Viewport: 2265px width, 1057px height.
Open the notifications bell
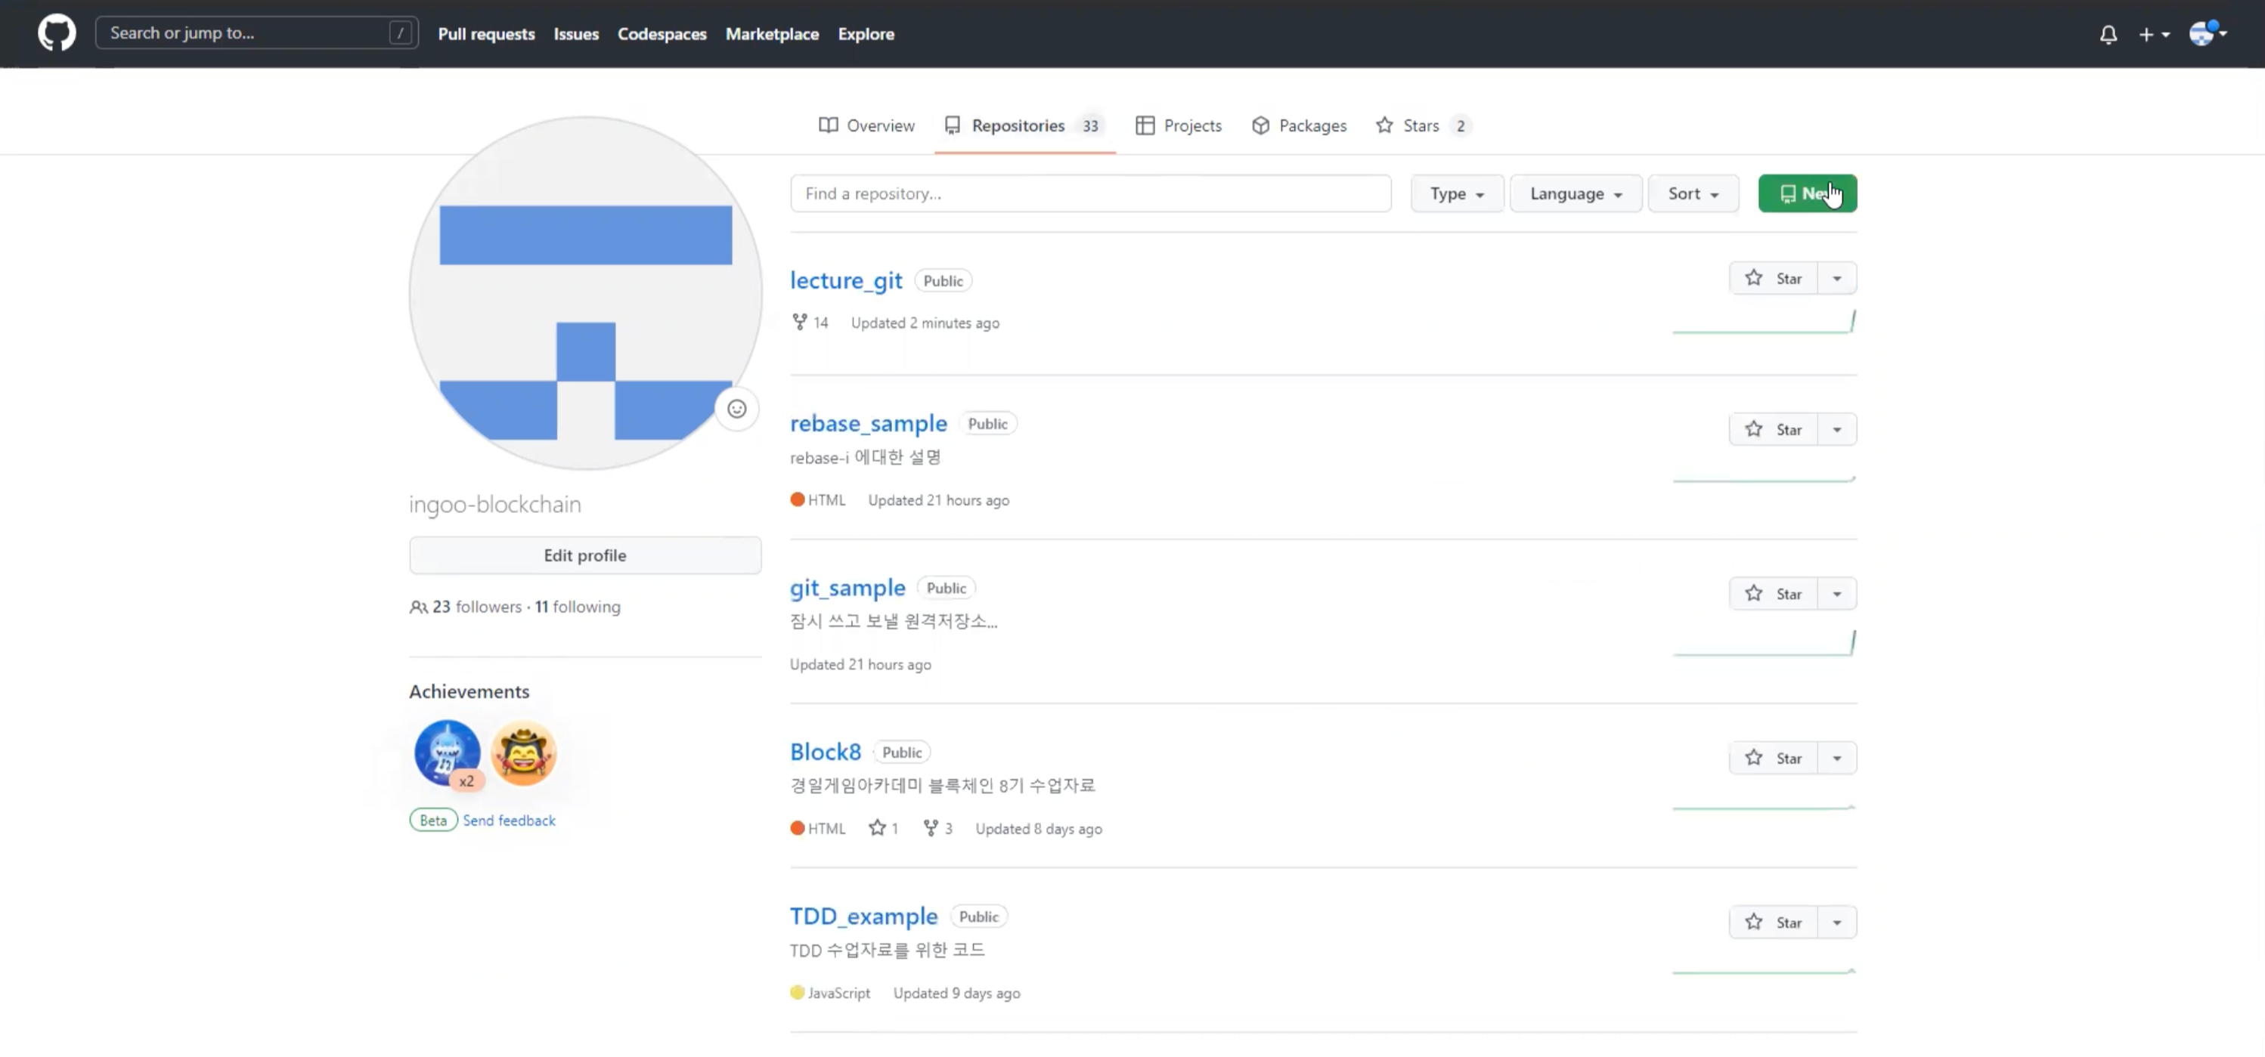tap(2108, 34)
